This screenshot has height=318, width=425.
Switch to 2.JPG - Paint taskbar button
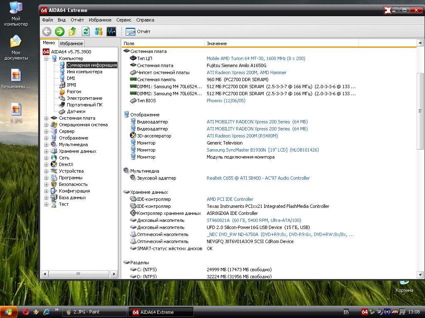[x=95, y=312]
